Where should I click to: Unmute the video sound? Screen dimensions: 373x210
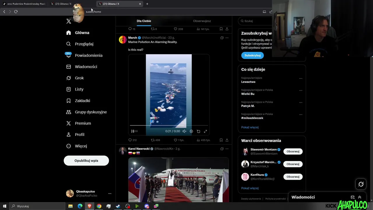(184, 131)
